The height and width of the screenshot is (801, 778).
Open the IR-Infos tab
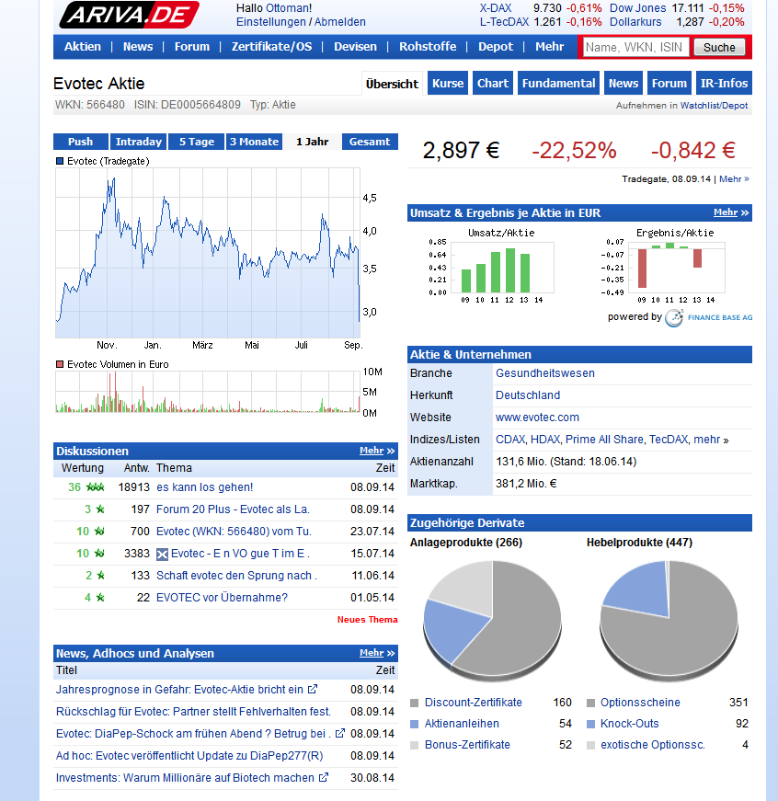(x=725, y=84)
